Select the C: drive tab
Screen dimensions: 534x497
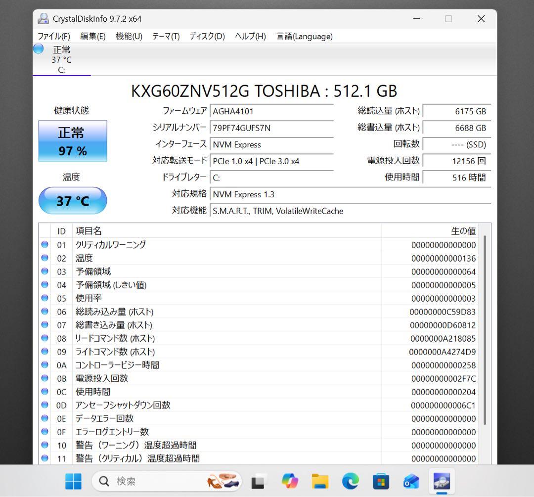pos(61,59)
